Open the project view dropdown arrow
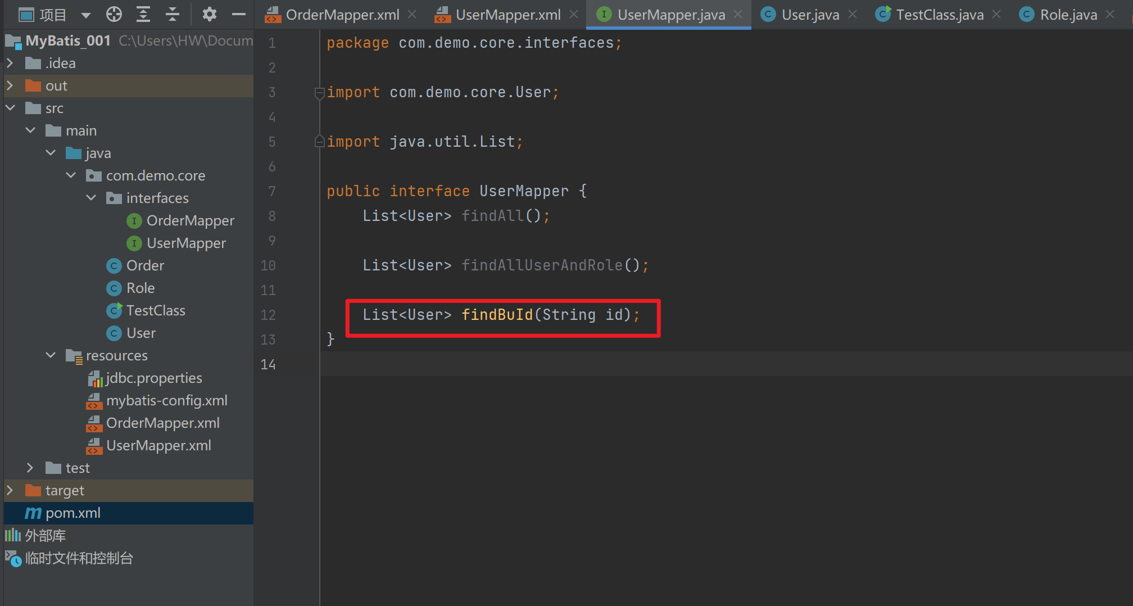1133x606 pixels. [x=86, y=15]
